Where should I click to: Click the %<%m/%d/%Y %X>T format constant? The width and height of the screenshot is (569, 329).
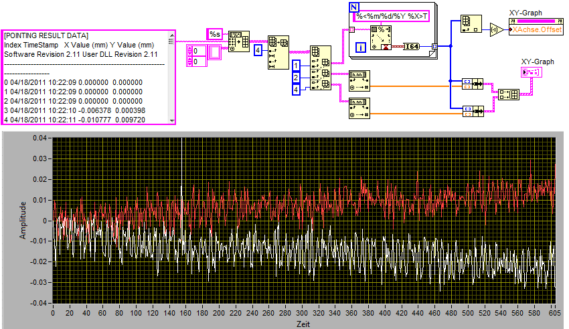(x=391, y=16)
